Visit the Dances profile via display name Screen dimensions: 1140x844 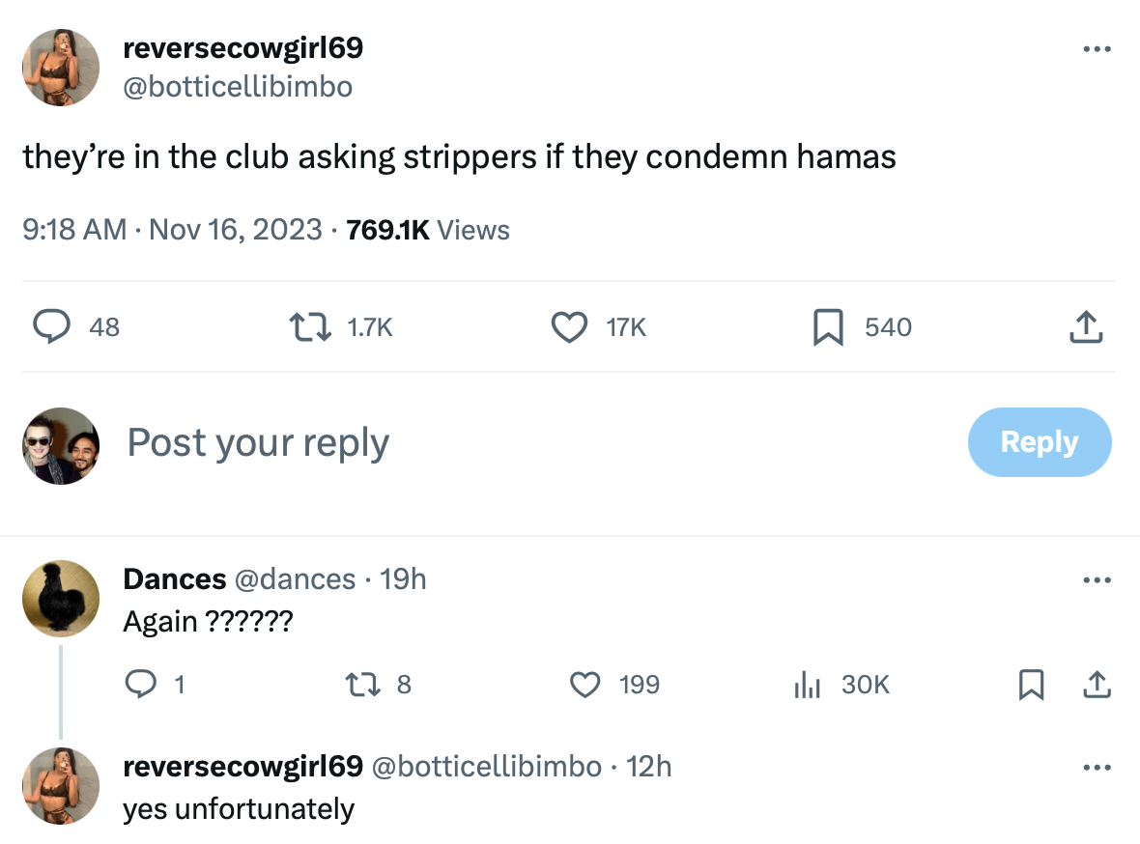tap(174, 578)
